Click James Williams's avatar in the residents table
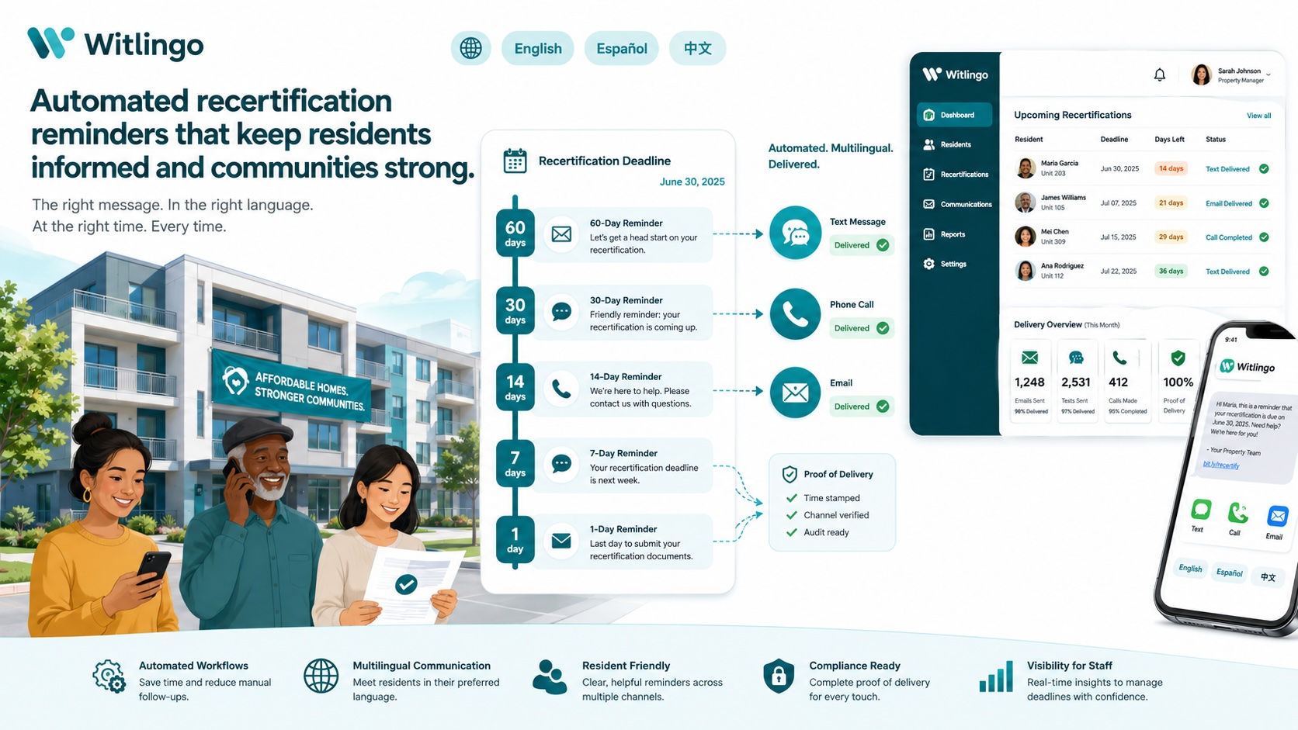Image resolution: width=1298 pixels, height=730 pixels. [x=1026, y=202]
